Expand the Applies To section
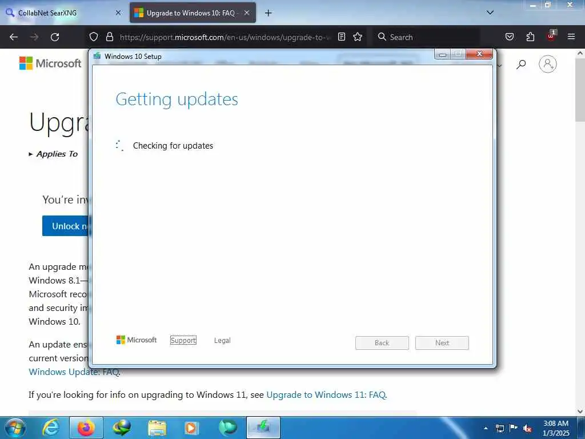The height and width of the screenshot is (439, 585). (53, 154)
